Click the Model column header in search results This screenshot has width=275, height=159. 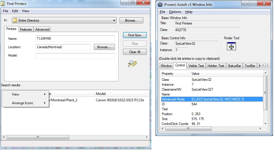tap(122, 94)
